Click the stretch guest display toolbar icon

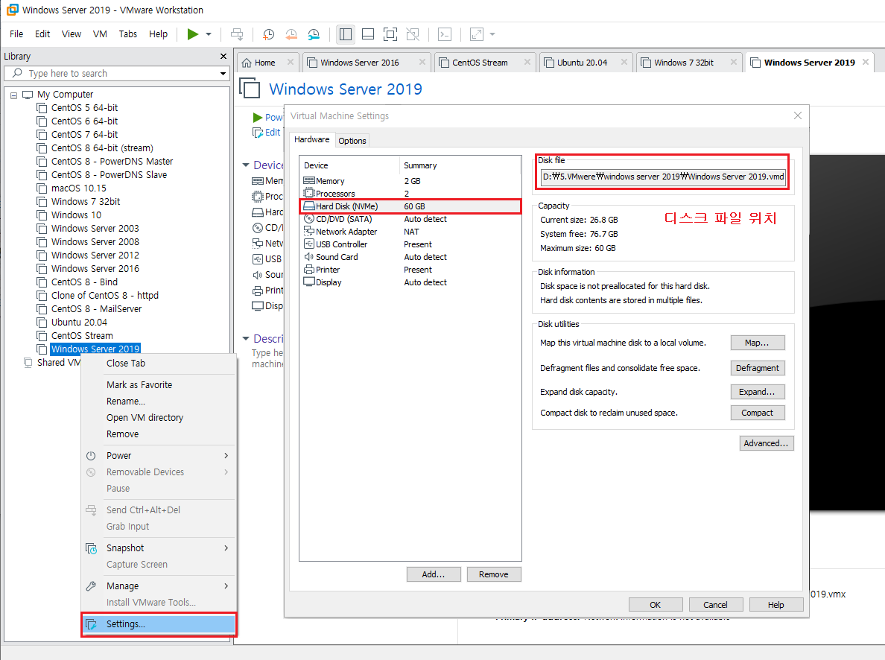point(477,34)
